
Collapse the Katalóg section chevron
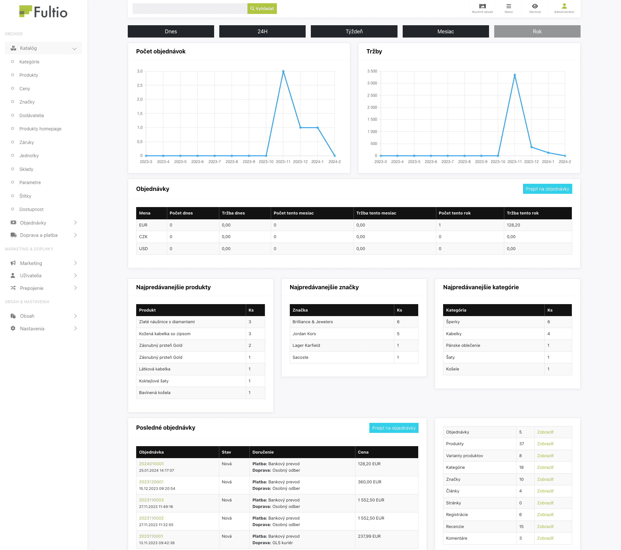74,49
